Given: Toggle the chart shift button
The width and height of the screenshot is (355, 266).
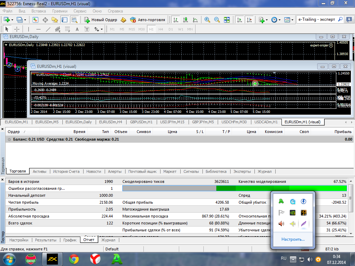Looking at the screenshot, I should pos(249,20).
